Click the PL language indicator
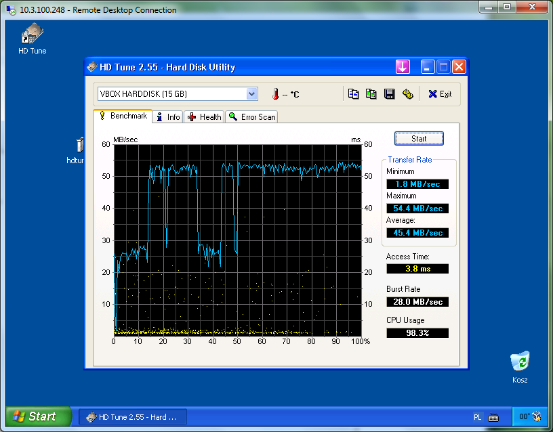The width and height of the screenshot is (553, 432). pos(477,417)
